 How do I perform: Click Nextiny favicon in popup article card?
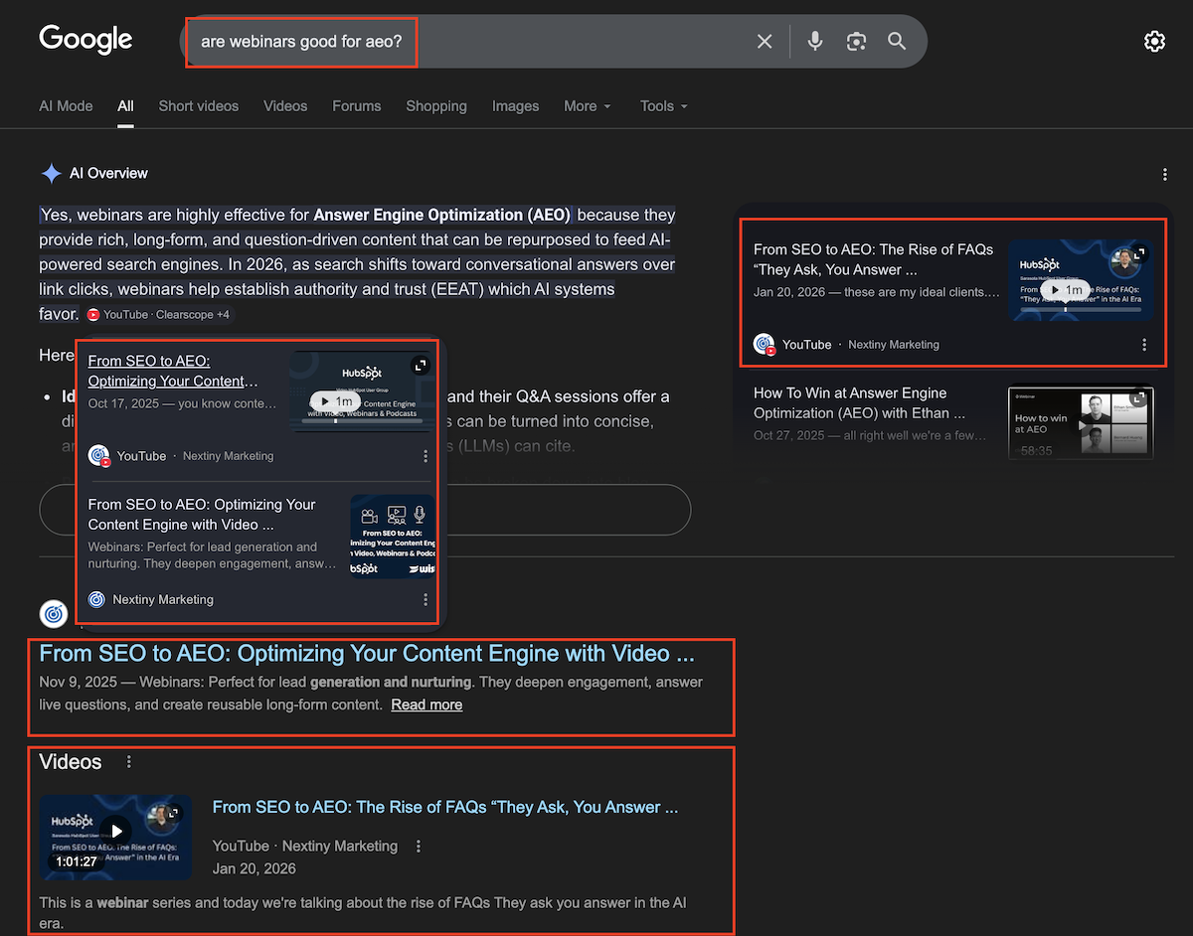[x=96, y=599]
